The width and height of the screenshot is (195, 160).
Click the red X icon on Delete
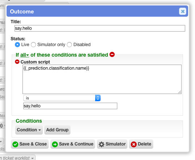[134, 144]
